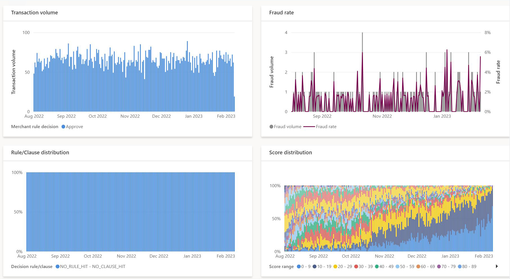
Task: Click the Transaction volume chart title
Action: click(x=34, y=13)
